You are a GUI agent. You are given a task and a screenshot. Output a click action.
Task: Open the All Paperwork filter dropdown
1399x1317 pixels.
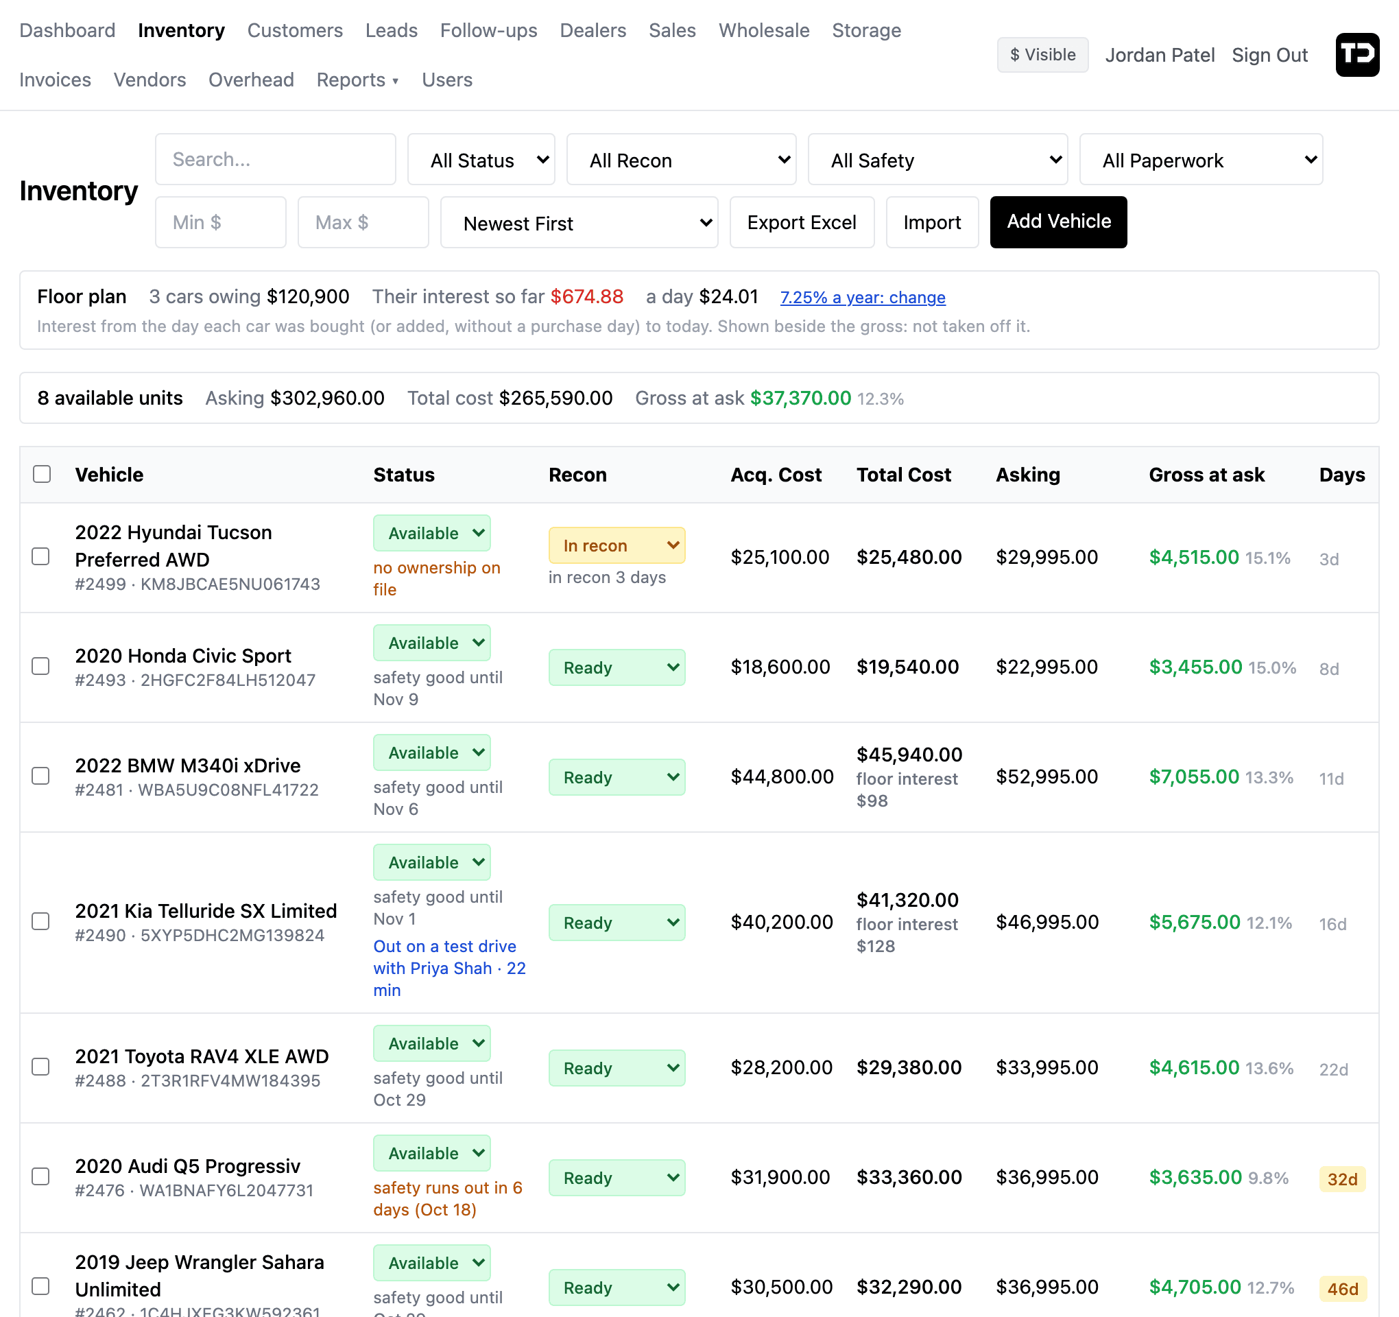(x=1201, y=160)
